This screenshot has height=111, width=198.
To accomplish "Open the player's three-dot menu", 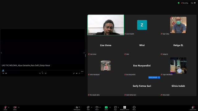I will (x=82, y=73).
